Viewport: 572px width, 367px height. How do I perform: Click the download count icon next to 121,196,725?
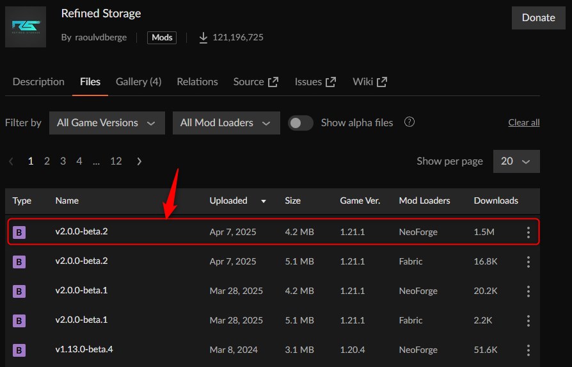click(x=203, y=38)
